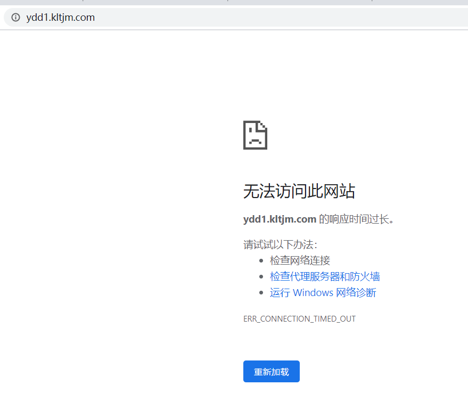Click the 检查网络连接 suggestion text

tap(300, 260)
